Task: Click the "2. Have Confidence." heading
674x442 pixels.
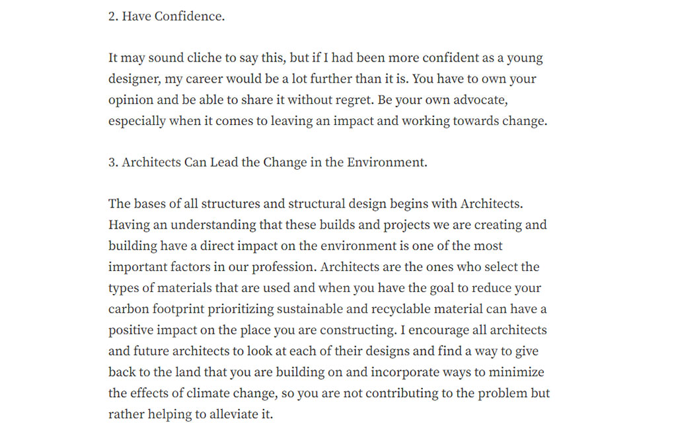Action: click(x=167, y=17)
